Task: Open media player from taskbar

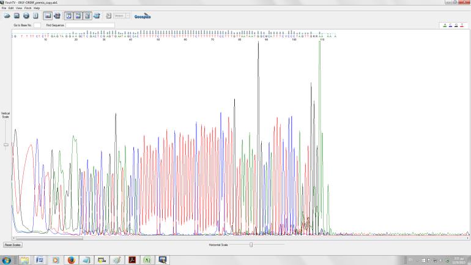Action: point(56,260)
